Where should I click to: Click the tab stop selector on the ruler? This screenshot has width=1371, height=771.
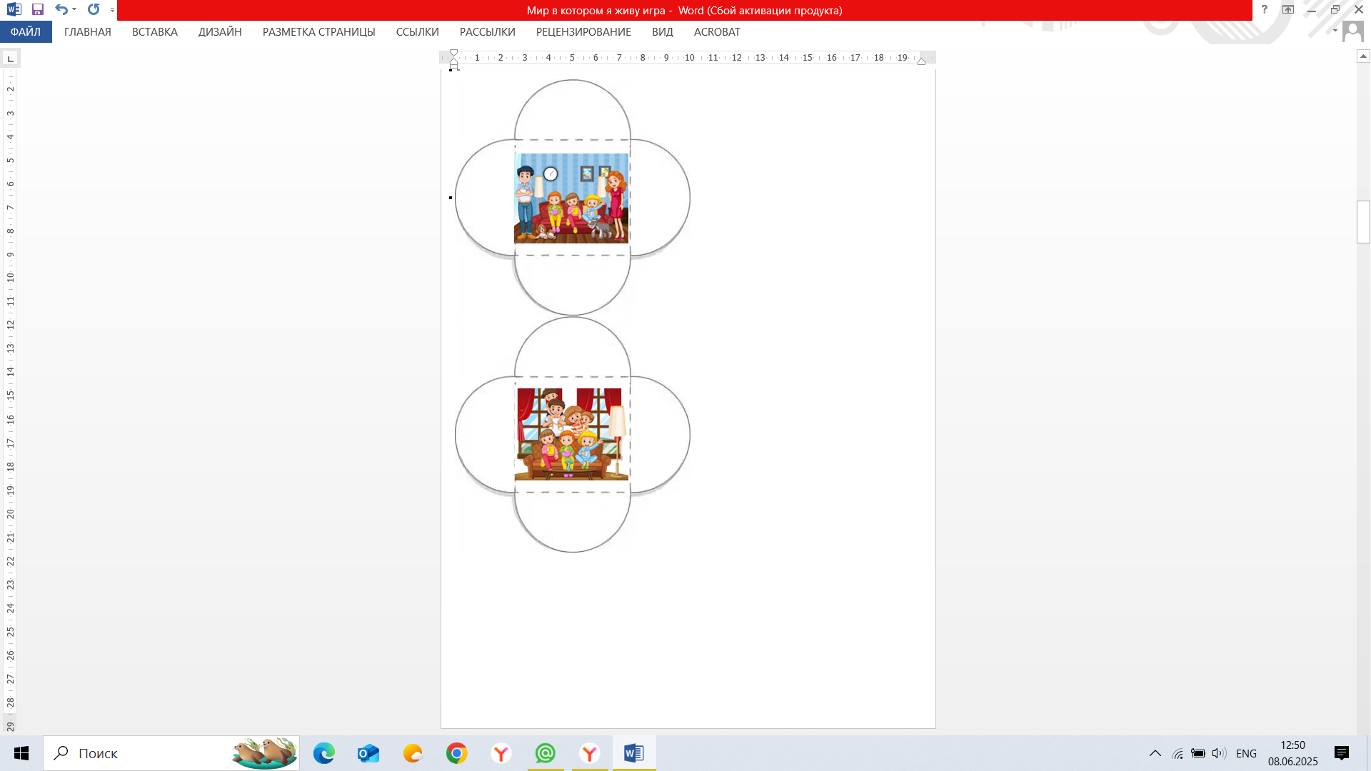(11, 58)
